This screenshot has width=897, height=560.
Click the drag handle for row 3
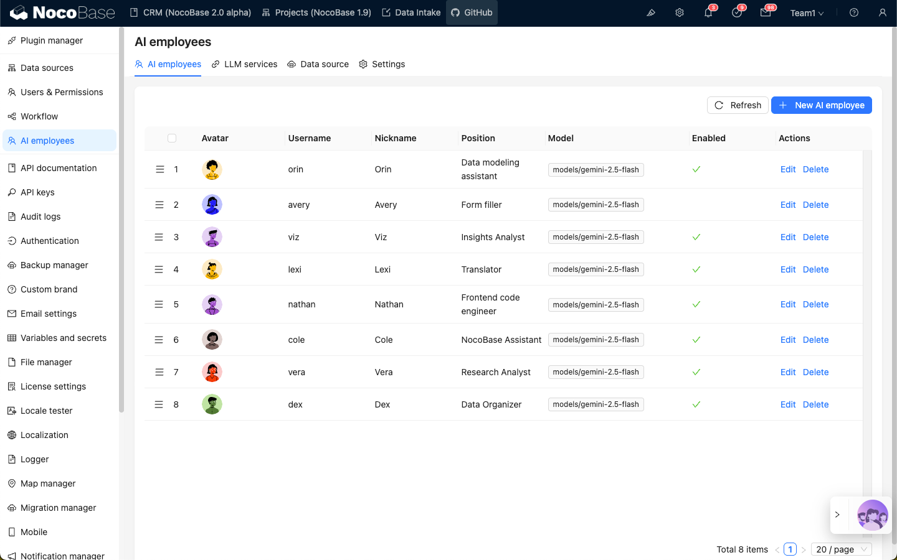[x=159, y=237]
